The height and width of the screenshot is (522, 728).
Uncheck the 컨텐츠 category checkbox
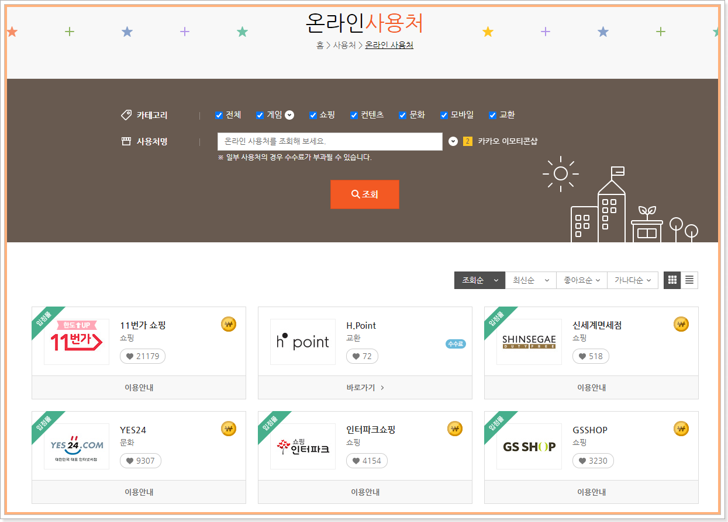coord(354,115)
